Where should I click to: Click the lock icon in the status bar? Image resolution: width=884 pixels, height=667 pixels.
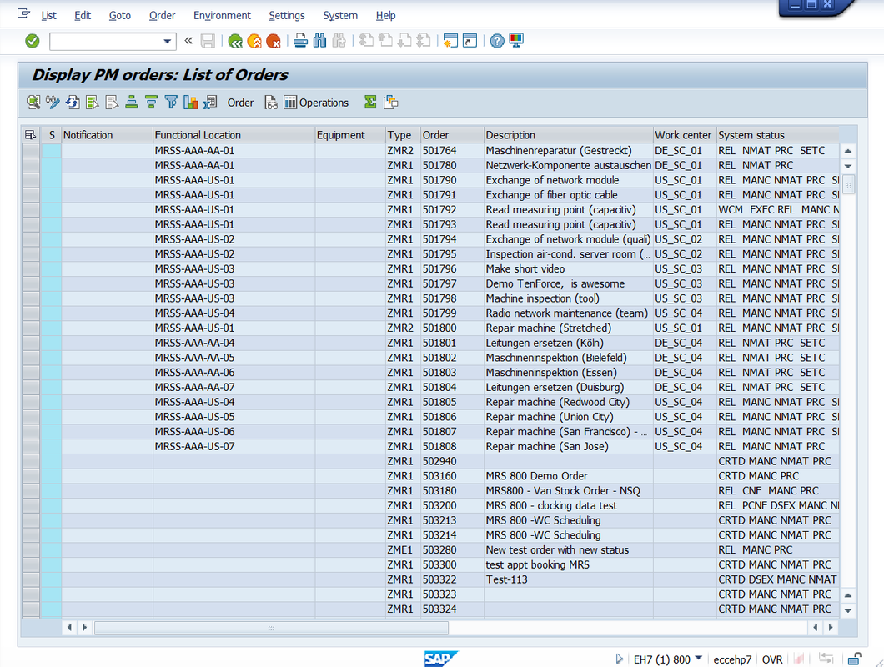(856, 659)
